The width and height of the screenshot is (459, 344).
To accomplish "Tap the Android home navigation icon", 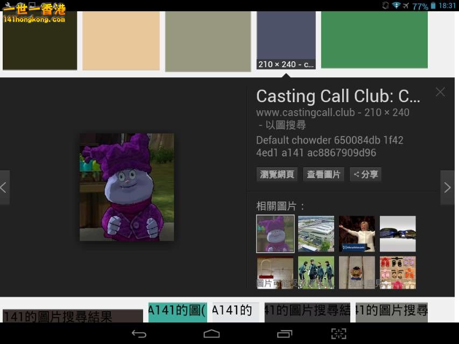I will 211,333.
